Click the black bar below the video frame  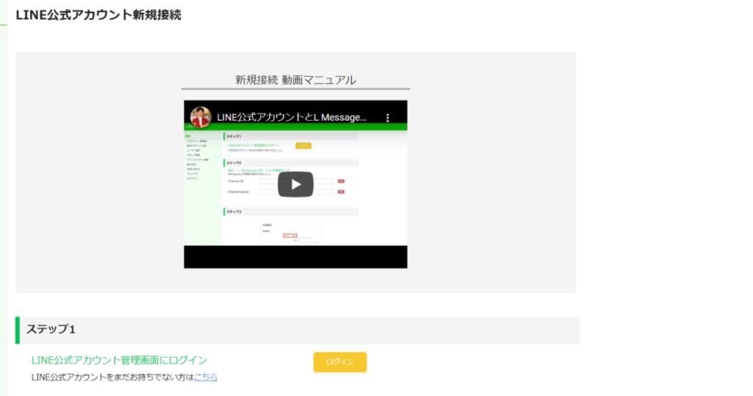[296, 257]
